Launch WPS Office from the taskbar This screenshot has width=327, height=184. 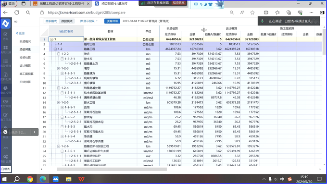[x=81, y=179]
